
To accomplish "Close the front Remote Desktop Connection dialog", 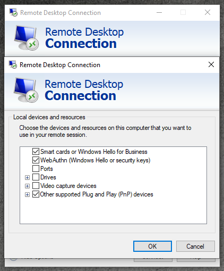I will click(x=211, y=64).
